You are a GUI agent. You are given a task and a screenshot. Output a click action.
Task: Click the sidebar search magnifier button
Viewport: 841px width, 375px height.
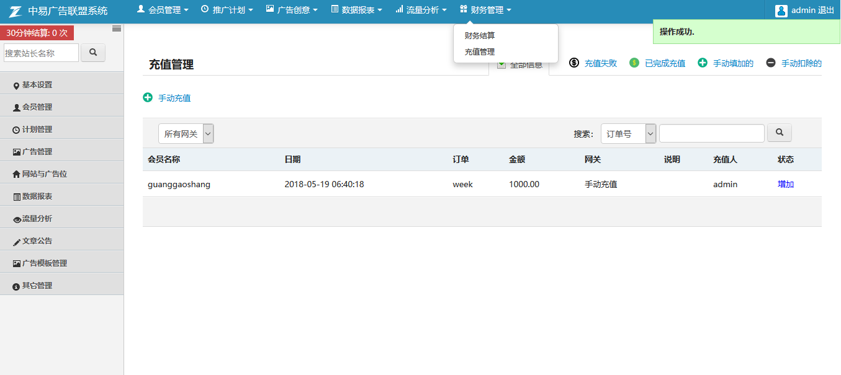[93, 53]
